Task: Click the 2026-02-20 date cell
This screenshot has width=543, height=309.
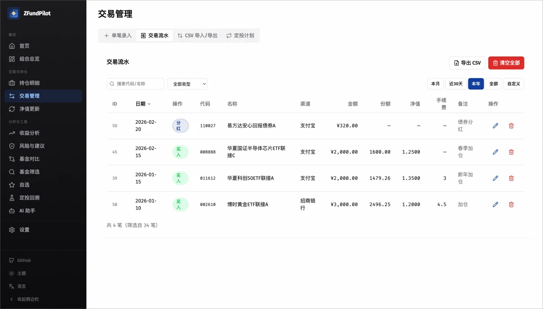Action: point(146,126)
